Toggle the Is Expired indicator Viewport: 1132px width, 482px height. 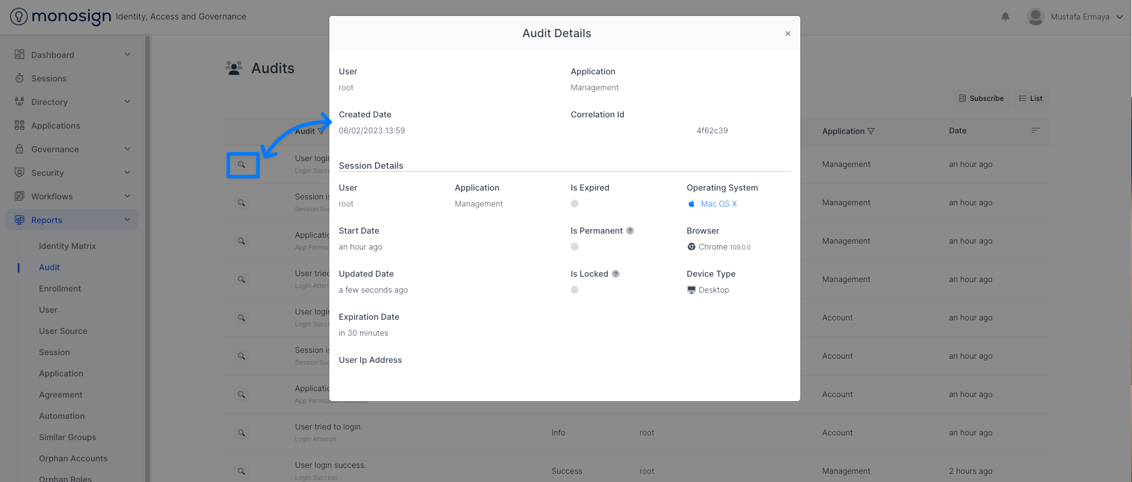(x=574, y=204)
